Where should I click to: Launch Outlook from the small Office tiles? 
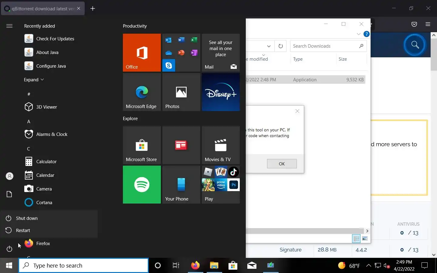click(169, 40)
